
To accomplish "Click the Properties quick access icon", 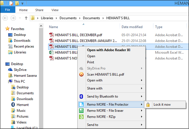I will click(11, 3).
